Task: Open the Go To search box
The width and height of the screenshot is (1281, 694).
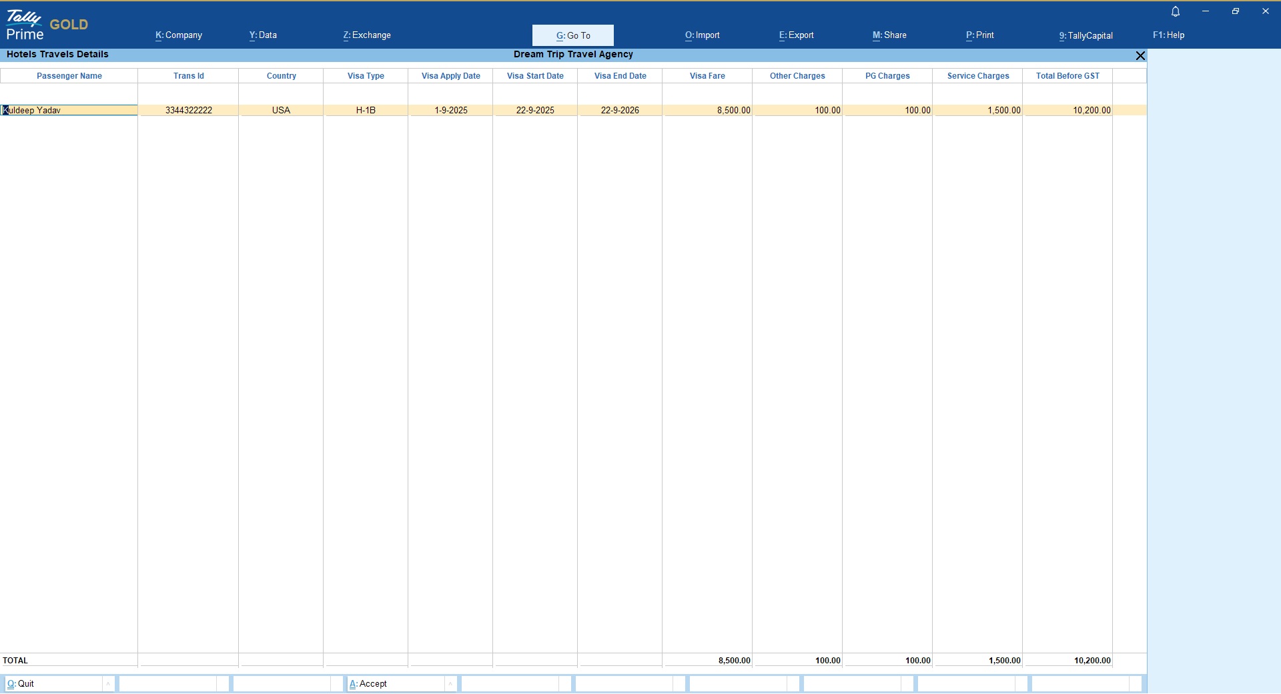Action: pyautogui.click(x=572, y=35)
